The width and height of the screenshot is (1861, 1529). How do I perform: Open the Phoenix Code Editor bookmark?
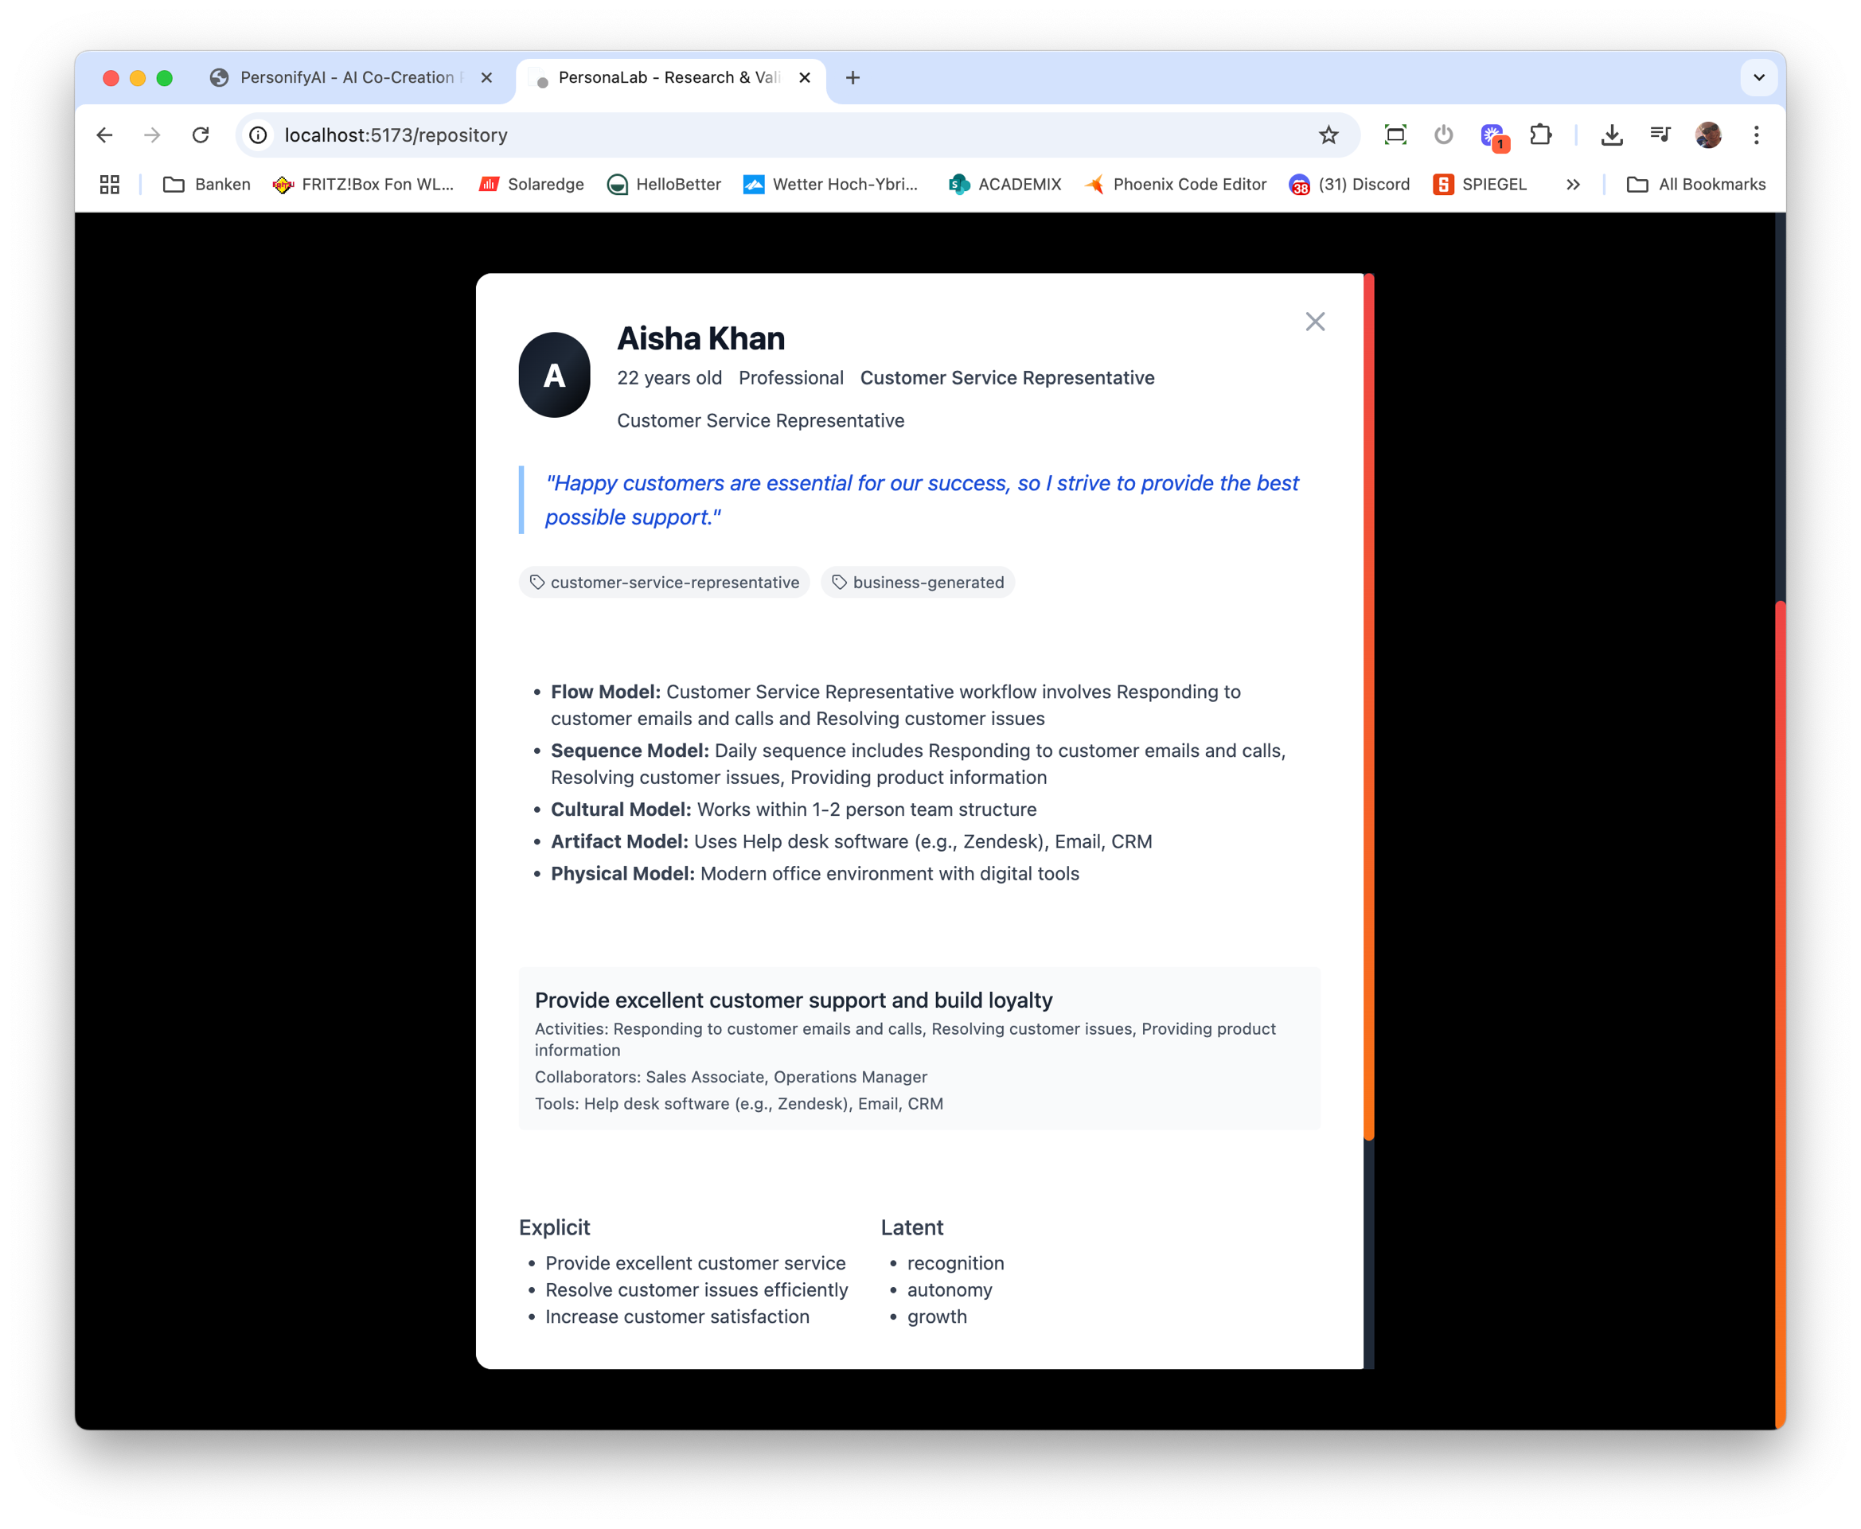pos(1176,184)
